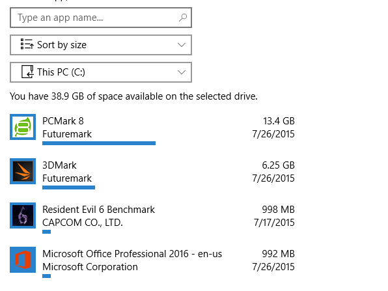The width and height of the screenshot is (388, 291).
Task: Click the 3DMark size bar
Action: coord(68,187)
